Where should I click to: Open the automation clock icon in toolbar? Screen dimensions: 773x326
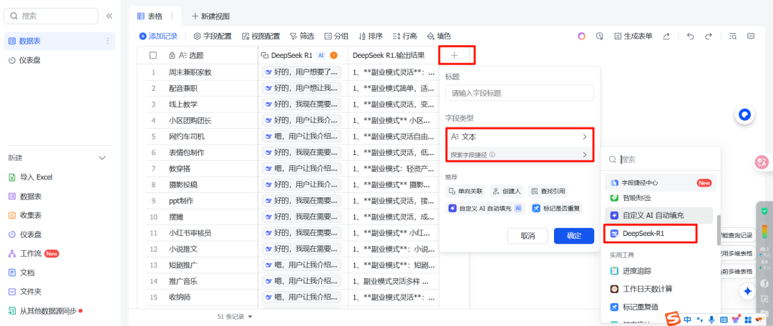coord(600,36)
